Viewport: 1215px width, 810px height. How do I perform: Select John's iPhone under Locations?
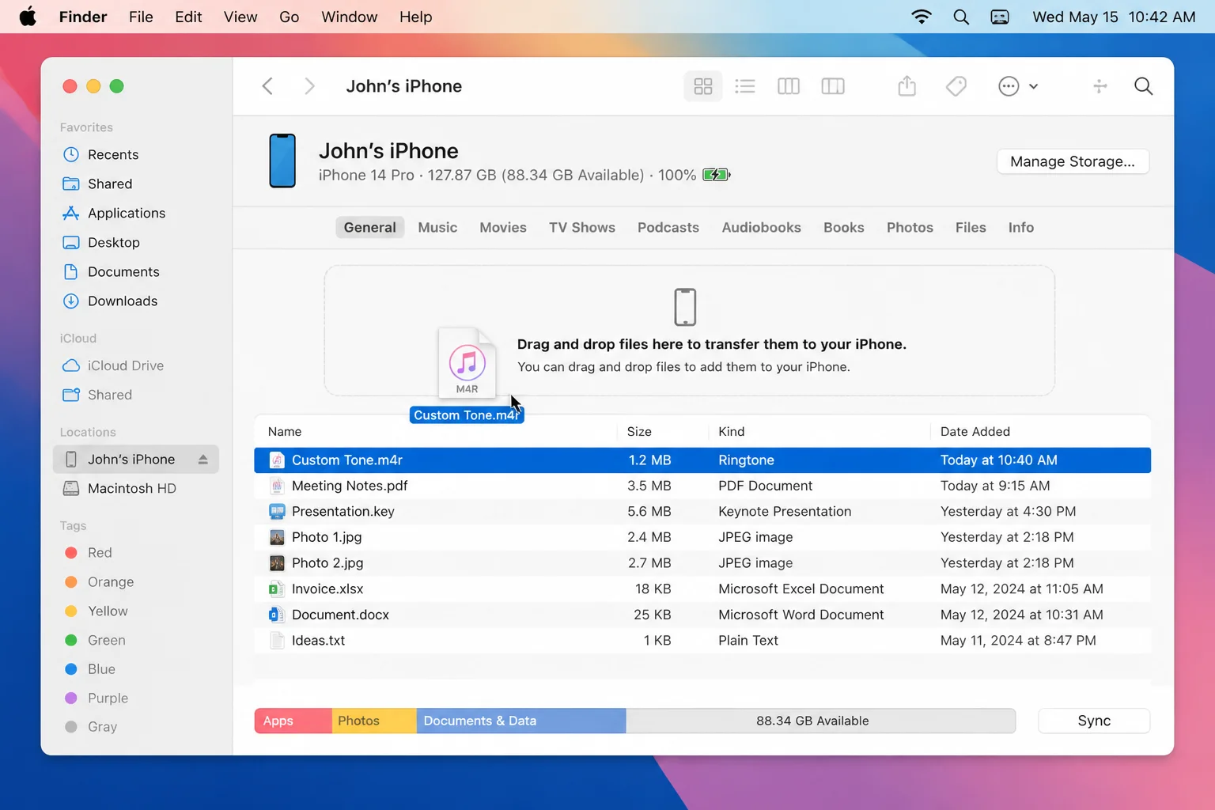[135, 460]
